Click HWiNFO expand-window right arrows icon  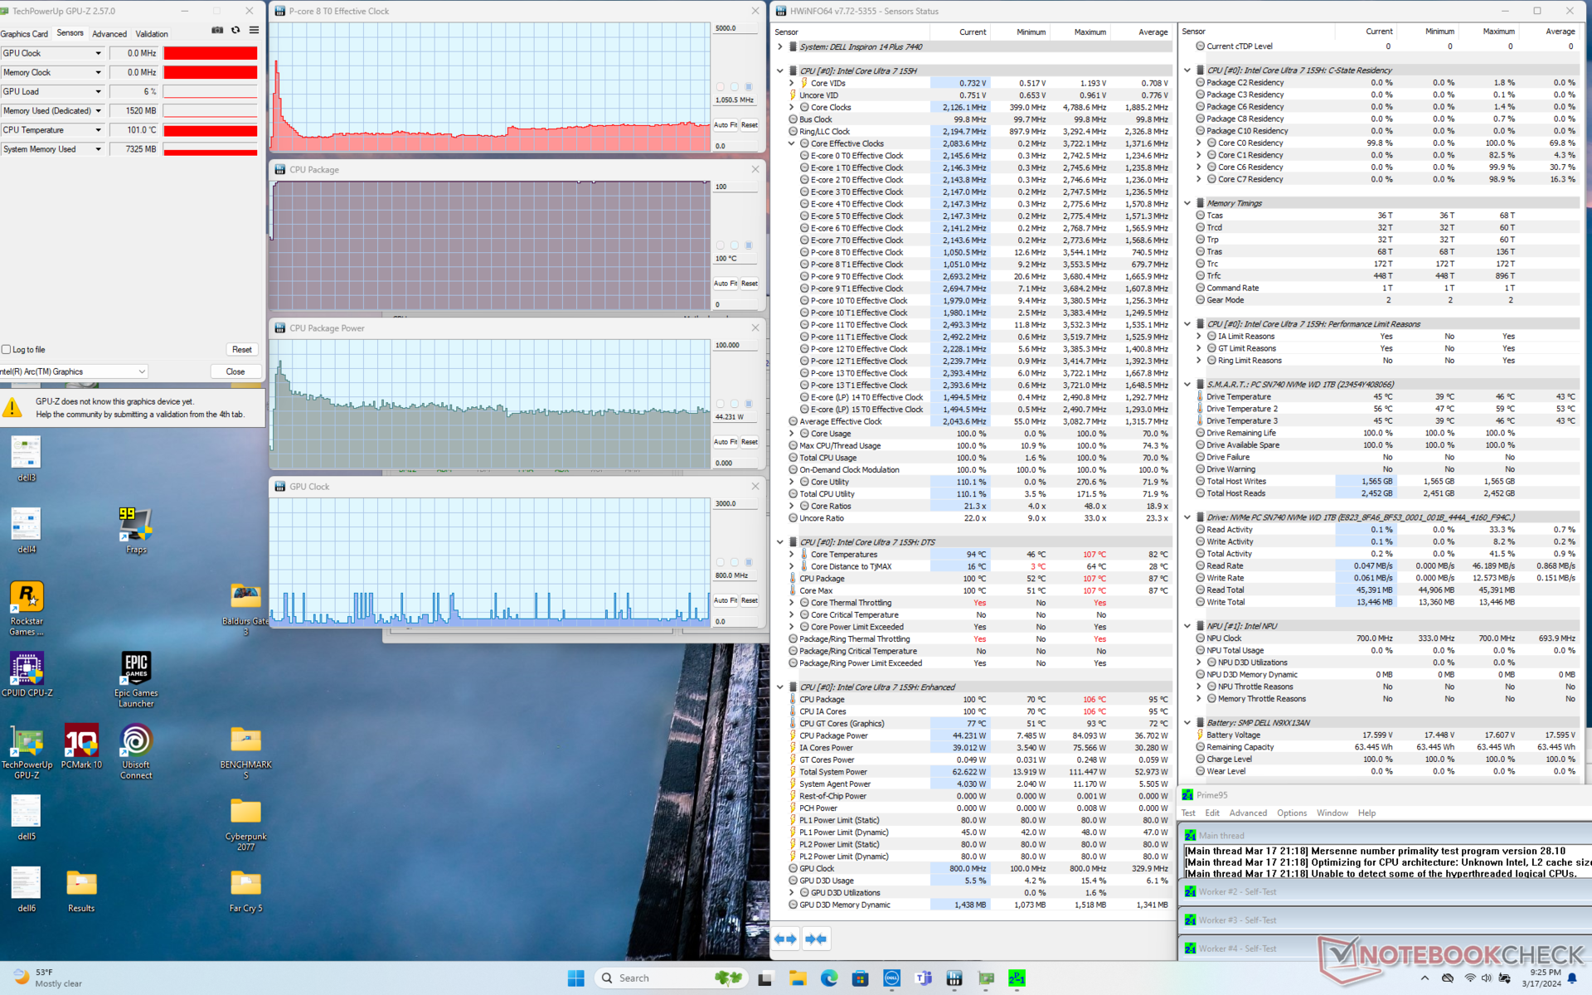[785, 939]
